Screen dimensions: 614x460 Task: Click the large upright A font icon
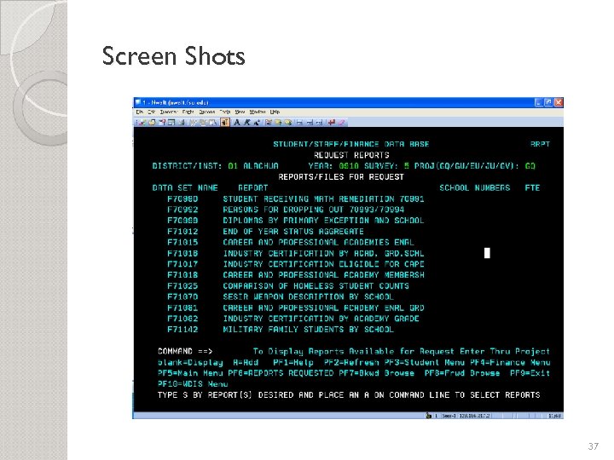[x=237, y=123]
